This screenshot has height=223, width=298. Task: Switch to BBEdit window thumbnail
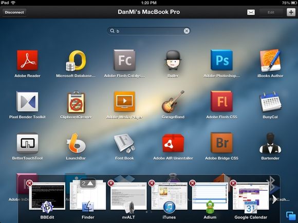(x=47, y=196)
